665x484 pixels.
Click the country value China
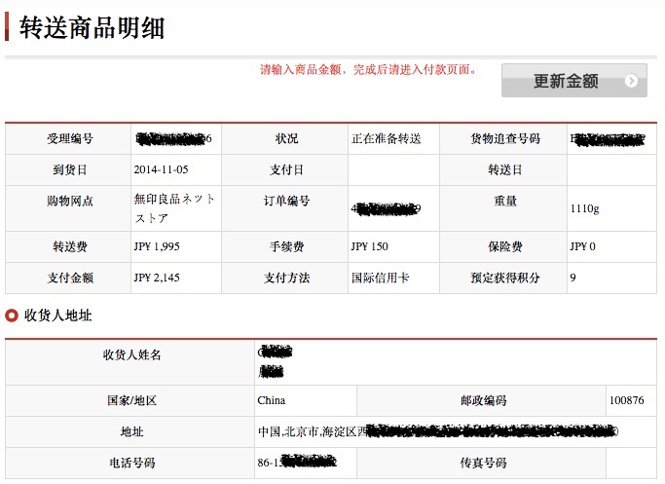(272, 400)
